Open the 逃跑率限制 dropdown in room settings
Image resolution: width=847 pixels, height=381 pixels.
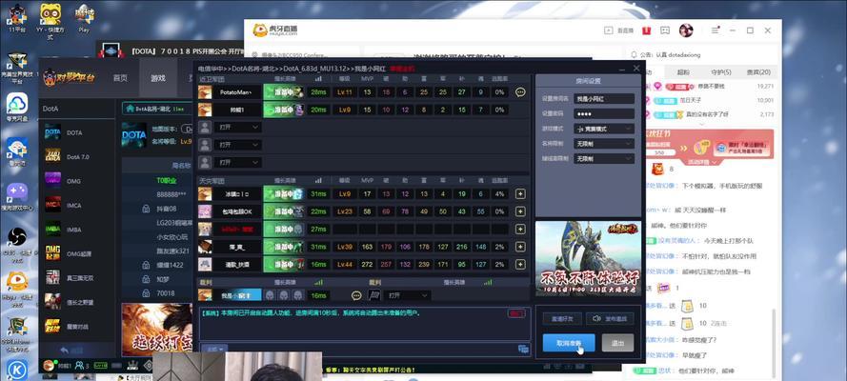pyautogui.click(x=603, y=159)
